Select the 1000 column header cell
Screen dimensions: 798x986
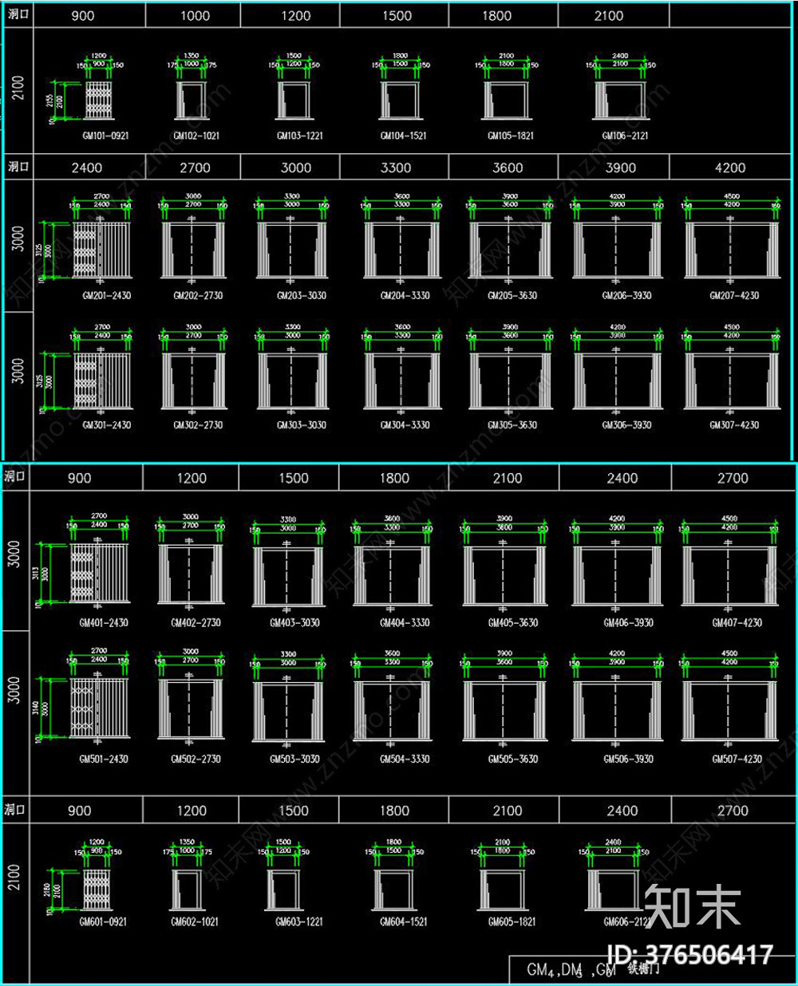(x=195, y=15)
